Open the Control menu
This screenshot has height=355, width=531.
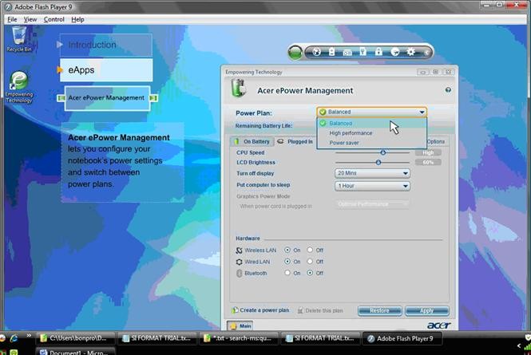point(54,19)
